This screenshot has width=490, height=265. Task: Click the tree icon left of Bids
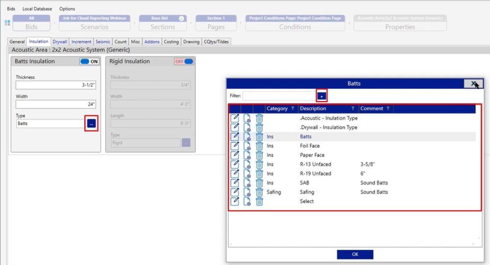click(x=7, y=23)
